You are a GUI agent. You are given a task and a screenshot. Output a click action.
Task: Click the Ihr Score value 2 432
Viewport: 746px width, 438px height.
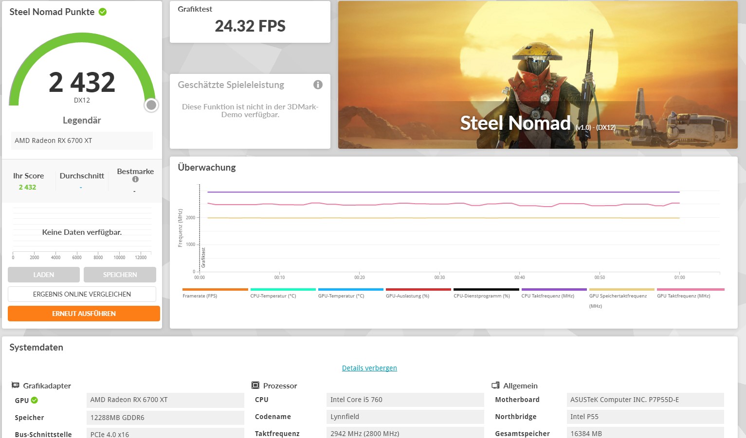coord(27,187)
